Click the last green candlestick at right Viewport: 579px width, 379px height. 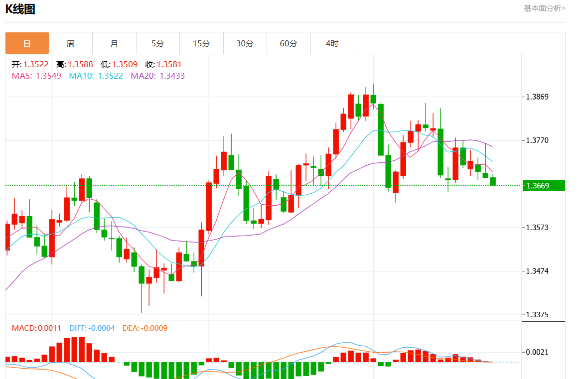[493, 181]
